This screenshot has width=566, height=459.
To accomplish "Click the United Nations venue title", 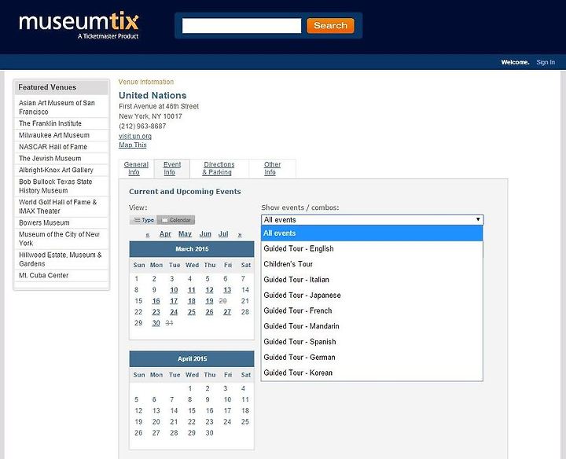I will [153, 95].
